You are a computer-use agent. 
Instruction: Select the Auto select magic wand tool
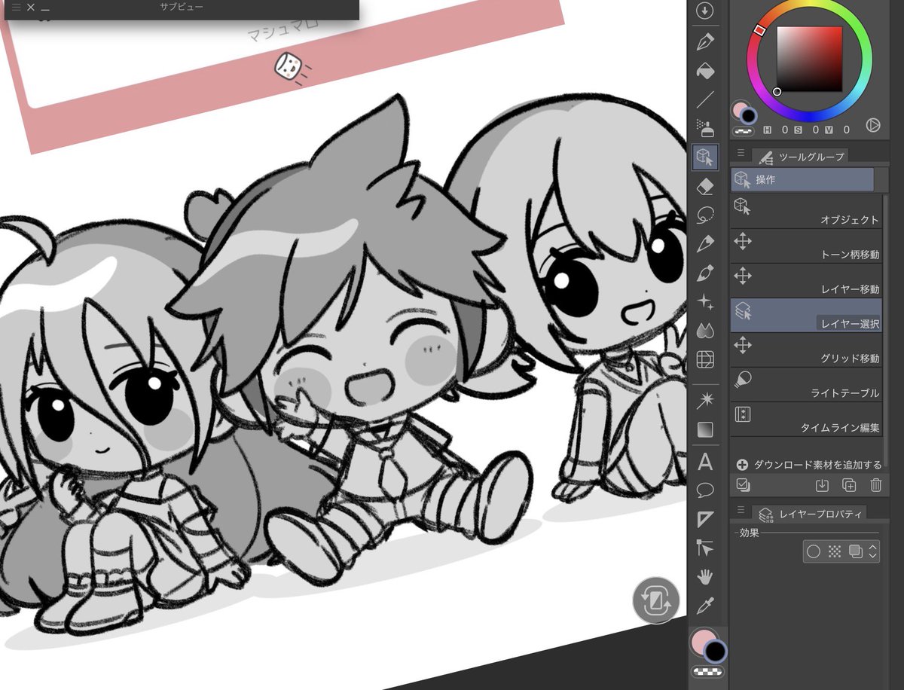(x=705, y=399)
